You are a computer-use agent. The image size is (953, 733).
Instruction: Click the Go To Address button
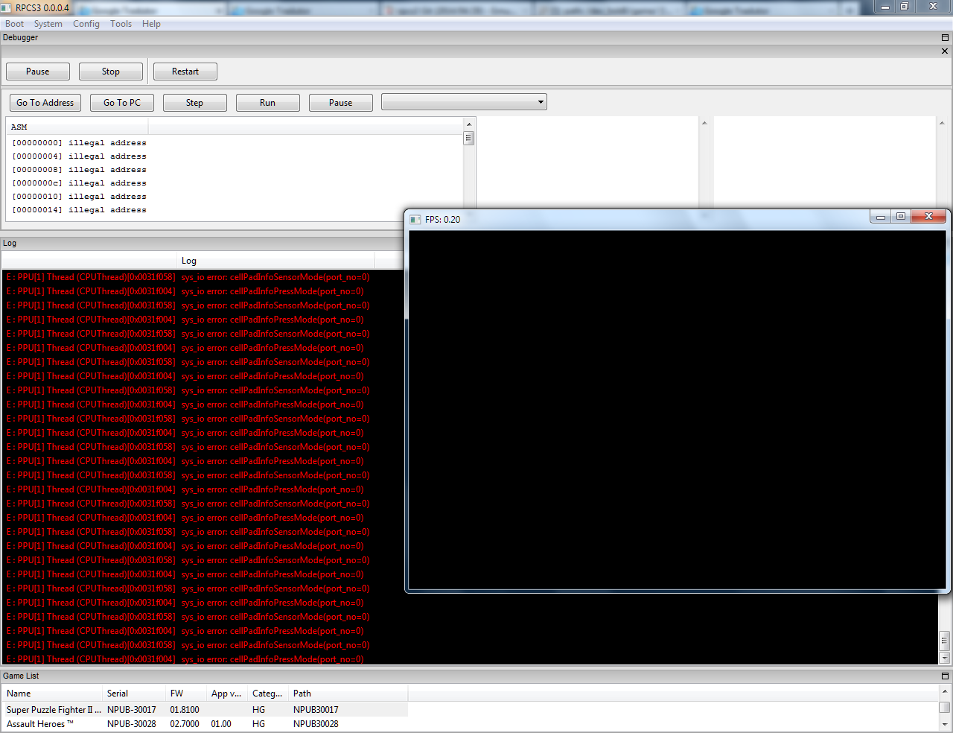click(x=45, y=103)
